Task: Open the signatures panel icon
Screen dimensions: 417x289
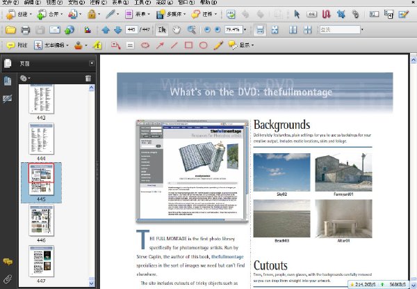Action: pyautogui.click(x=8, y=99)
